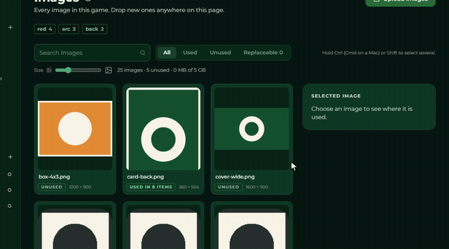Image resolution: width=449 pixels, height=249 pixels.
Task: Click the SELECTED IMAGE panel heading
Action: 336,96
